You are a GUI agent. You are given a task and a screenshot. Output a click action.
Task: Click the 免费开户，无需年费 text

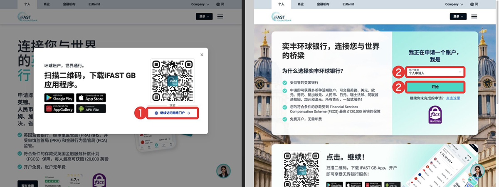306,119
